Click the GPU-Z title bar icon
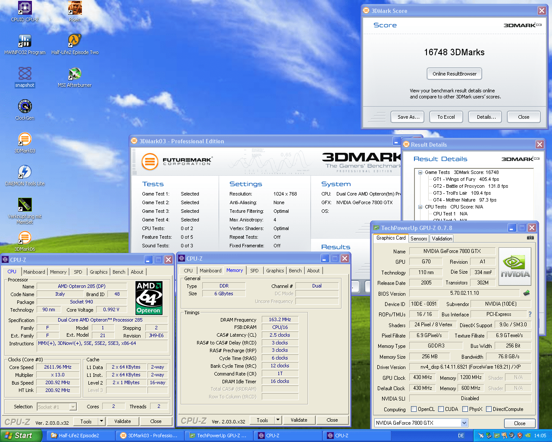Screen dimensions: 552x442 [376, 227]
